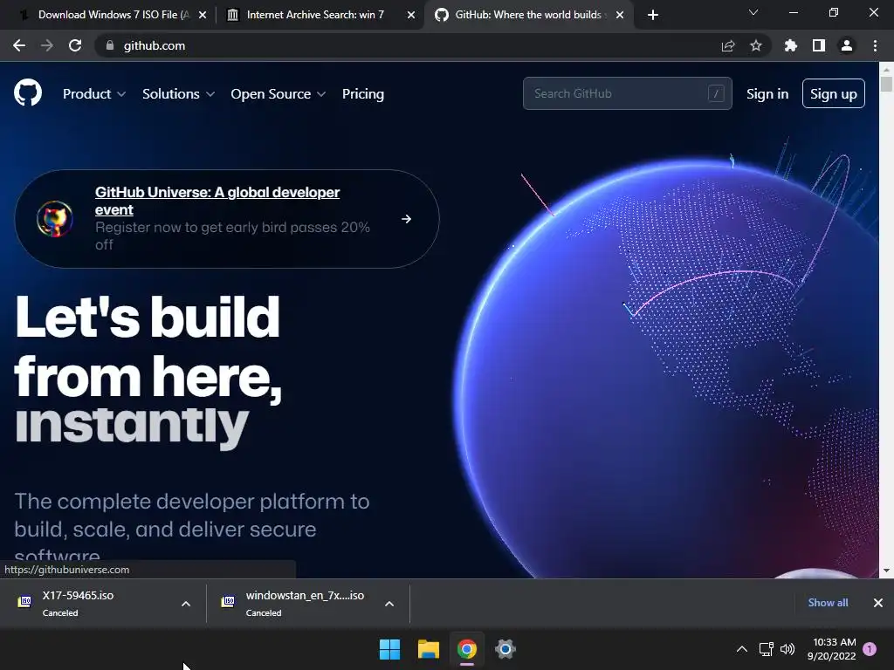Focus the Search GitHub field
894x670 pixels.
627,93
